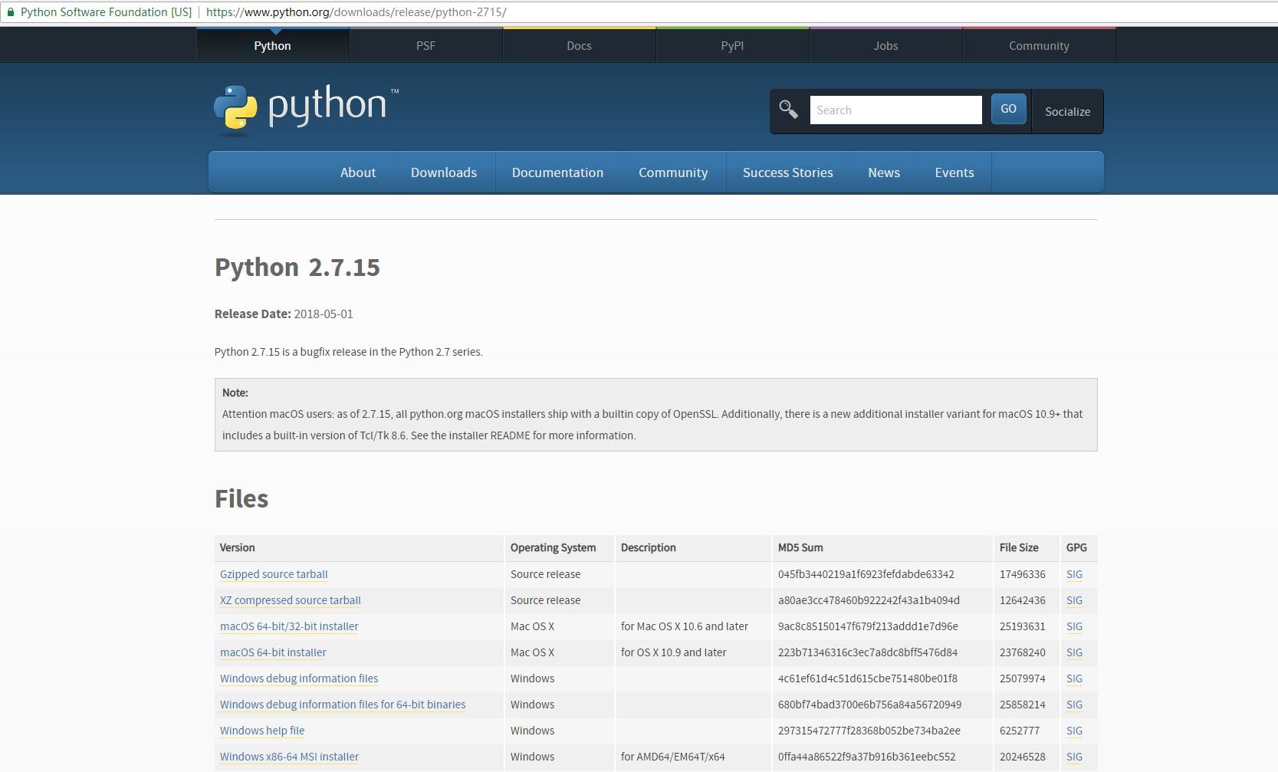Viewport: 1278px width, 772px height.
Task: Click the address bar URL
Action: [356, 12]
